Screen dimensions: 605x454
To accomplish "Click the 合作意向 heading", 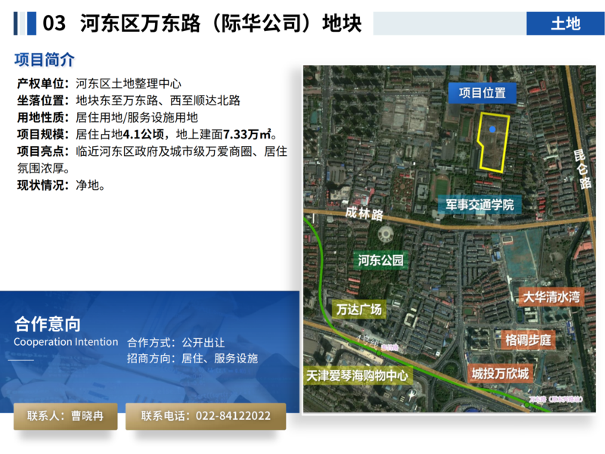I will coord(48,324).
